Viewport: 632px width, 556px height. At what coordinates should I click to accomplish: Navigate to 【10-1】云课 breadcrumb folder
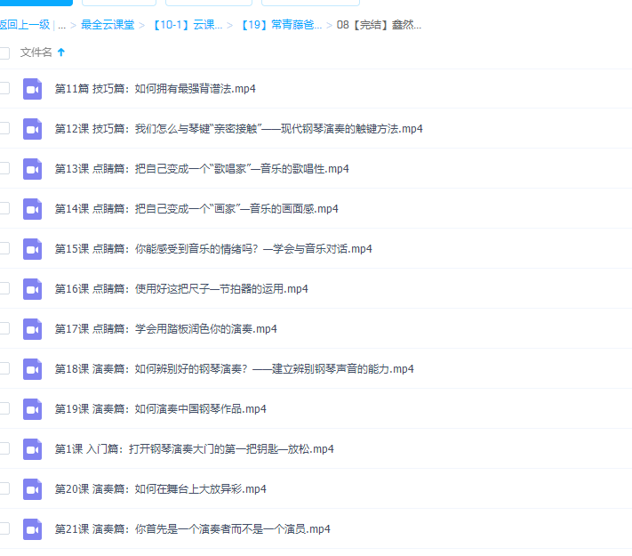click(x=188, y=25)
